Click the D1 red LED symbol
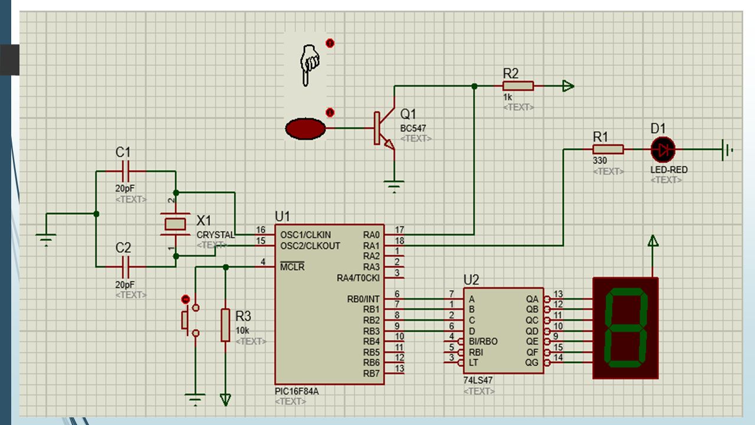 [664, 150]
